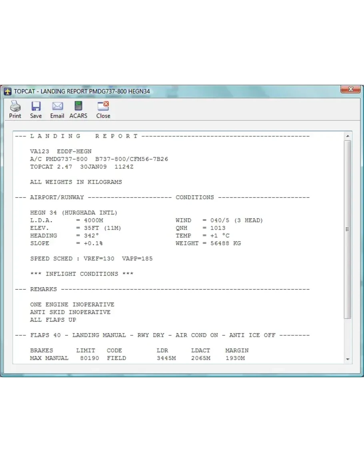Close the window with the red X button
The width and height of the screenshot is (364, 462).
[350, 90]
